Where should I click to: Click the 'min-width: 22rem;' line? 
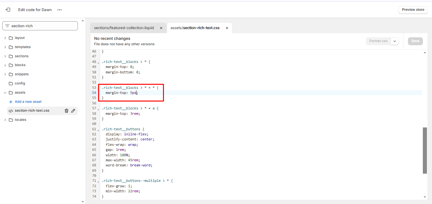[123, 191]
